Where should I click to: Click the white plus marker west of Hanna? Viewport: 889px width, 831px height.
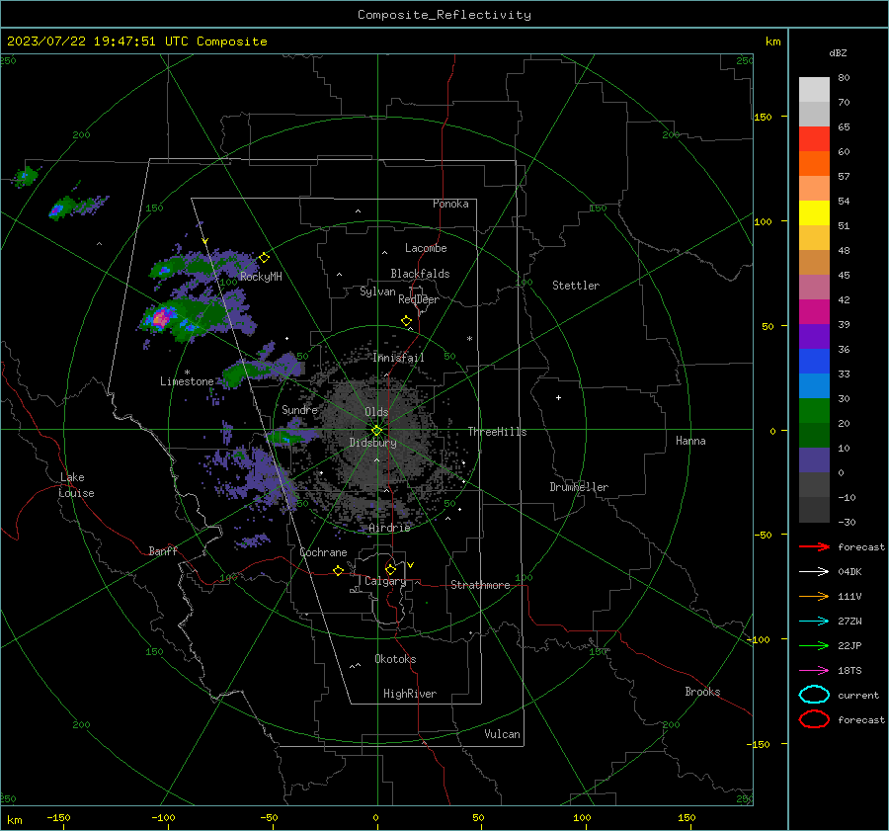[558, 397]
